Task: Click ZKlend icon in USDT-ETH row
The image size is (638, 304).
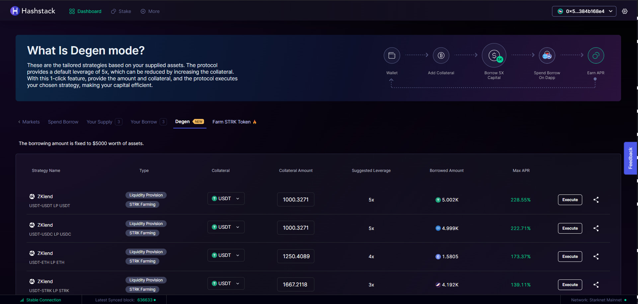Action: click(32, 253)
